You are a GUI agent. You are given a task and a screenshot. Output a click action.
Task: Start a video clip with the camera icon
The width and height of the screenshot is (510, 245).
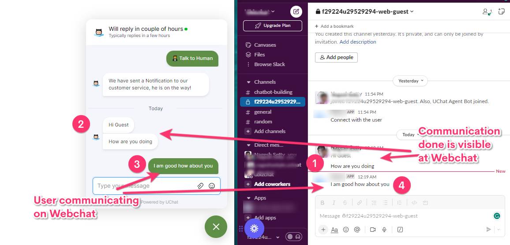tap(373, 230)
